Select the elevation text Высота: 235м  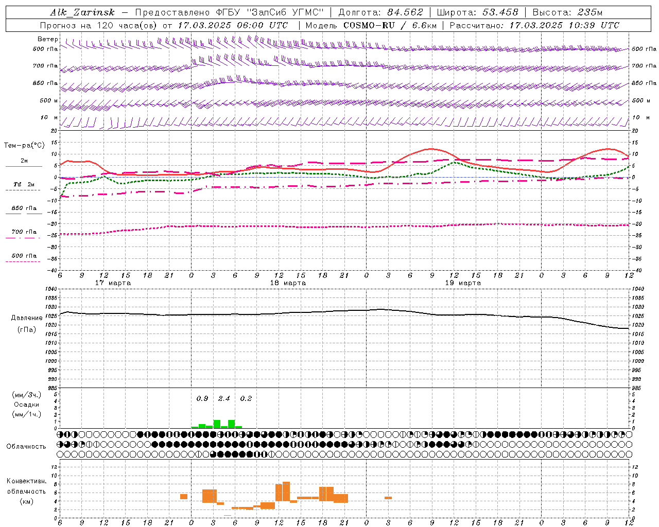tap(567, 12)
